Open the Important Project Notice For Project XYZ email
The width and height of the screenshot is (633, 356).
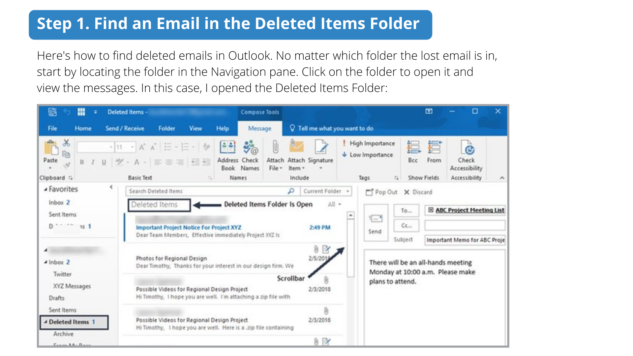(x=189, y=227)
